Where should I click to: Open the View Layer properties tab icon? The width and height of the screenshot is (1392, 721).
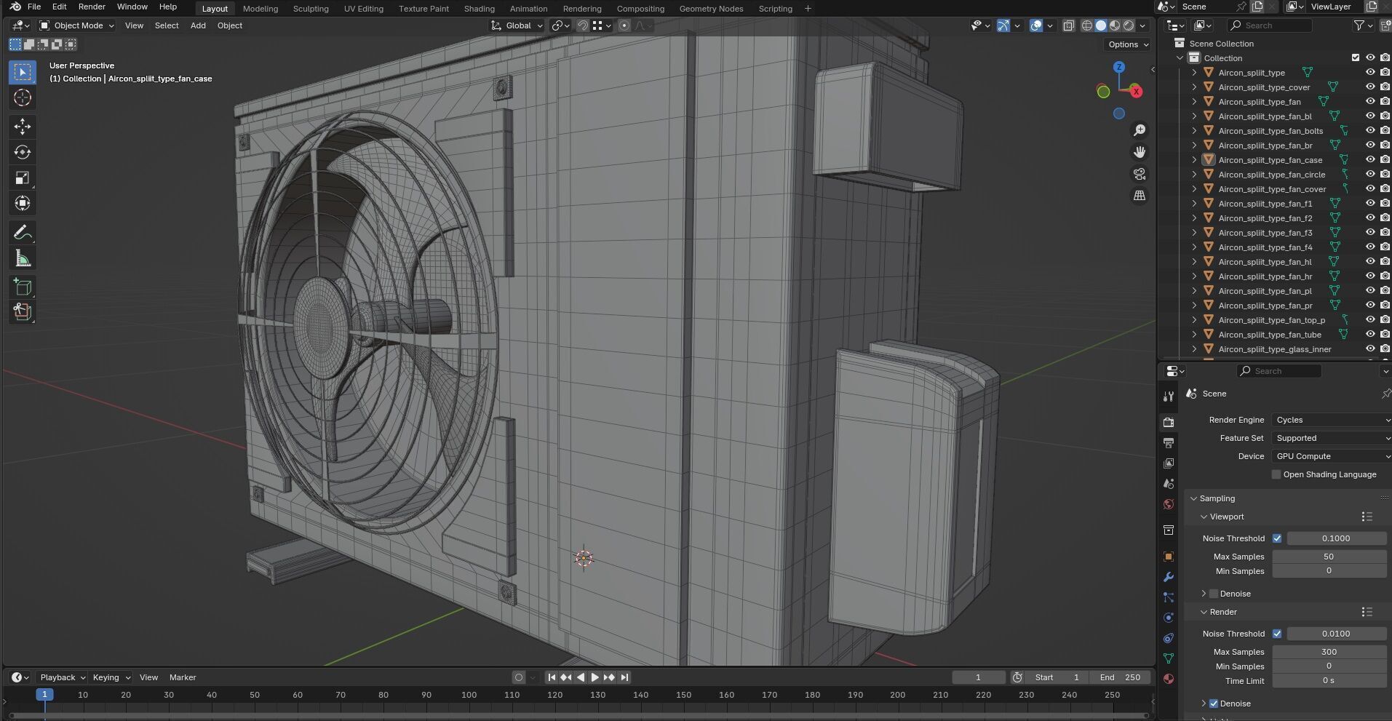pos(1169,463)
